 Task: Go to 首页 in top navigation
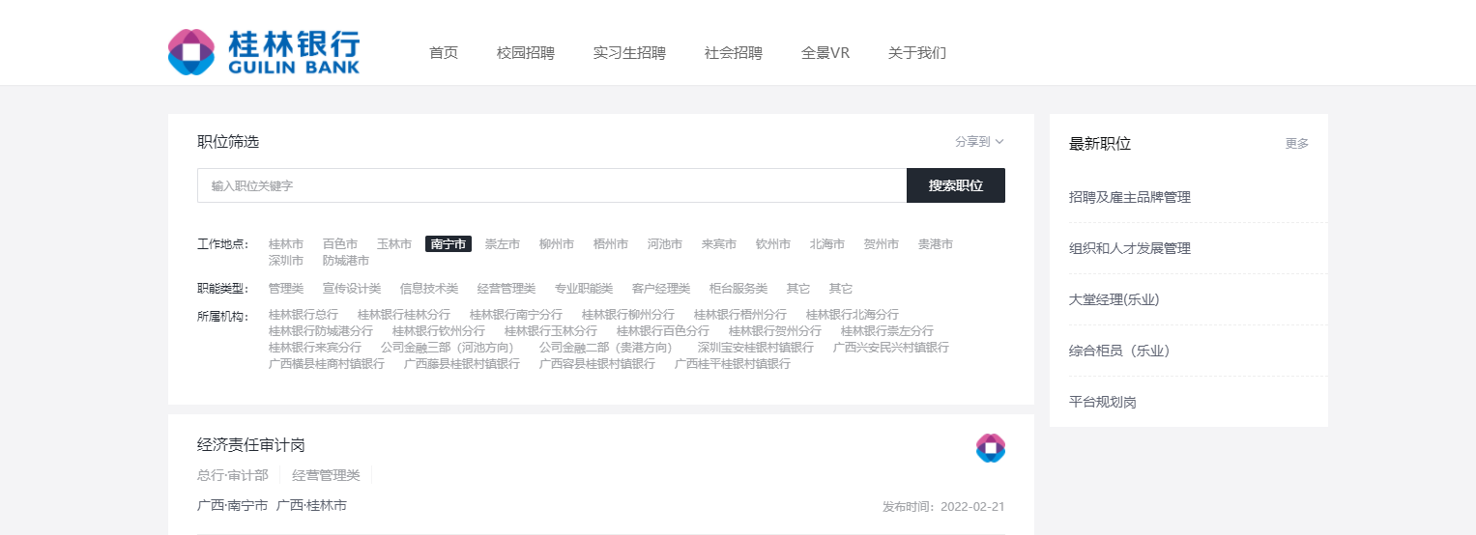click(444, 53)
